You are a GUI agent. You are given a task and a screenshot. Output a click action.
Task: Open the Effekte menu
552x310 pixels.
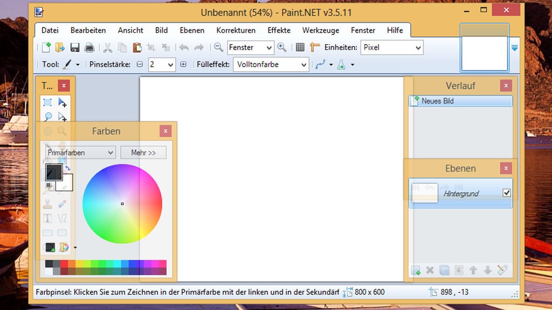pos(279,30)
